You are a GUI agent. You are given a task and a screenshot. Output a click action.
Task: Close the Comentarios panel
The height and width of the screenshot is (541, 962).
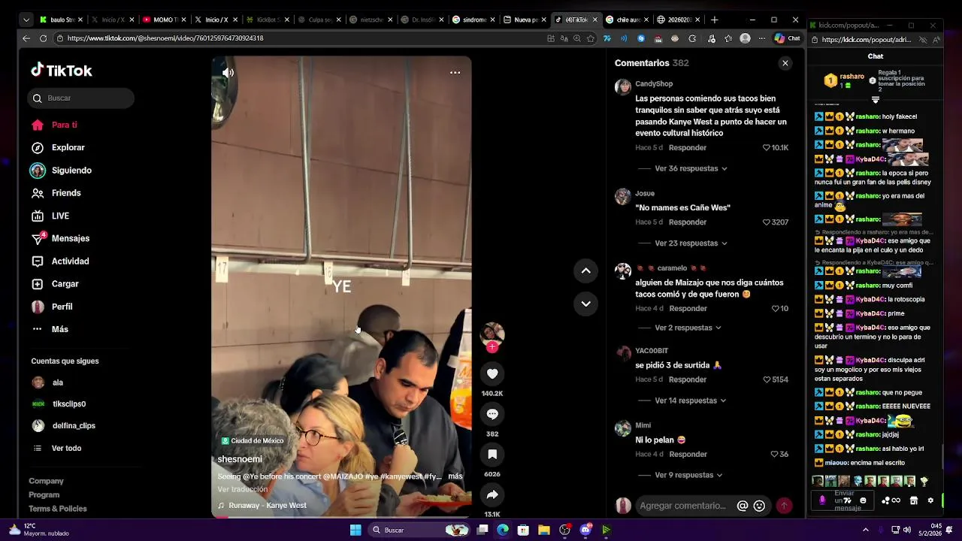pos(785,63)
